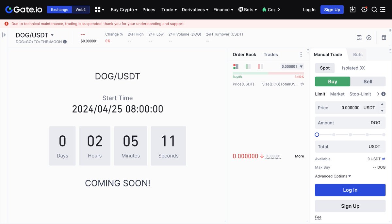Swap the Total column unit icon
The width and height of the screenshot is (392, 224).
click(302, 84)
